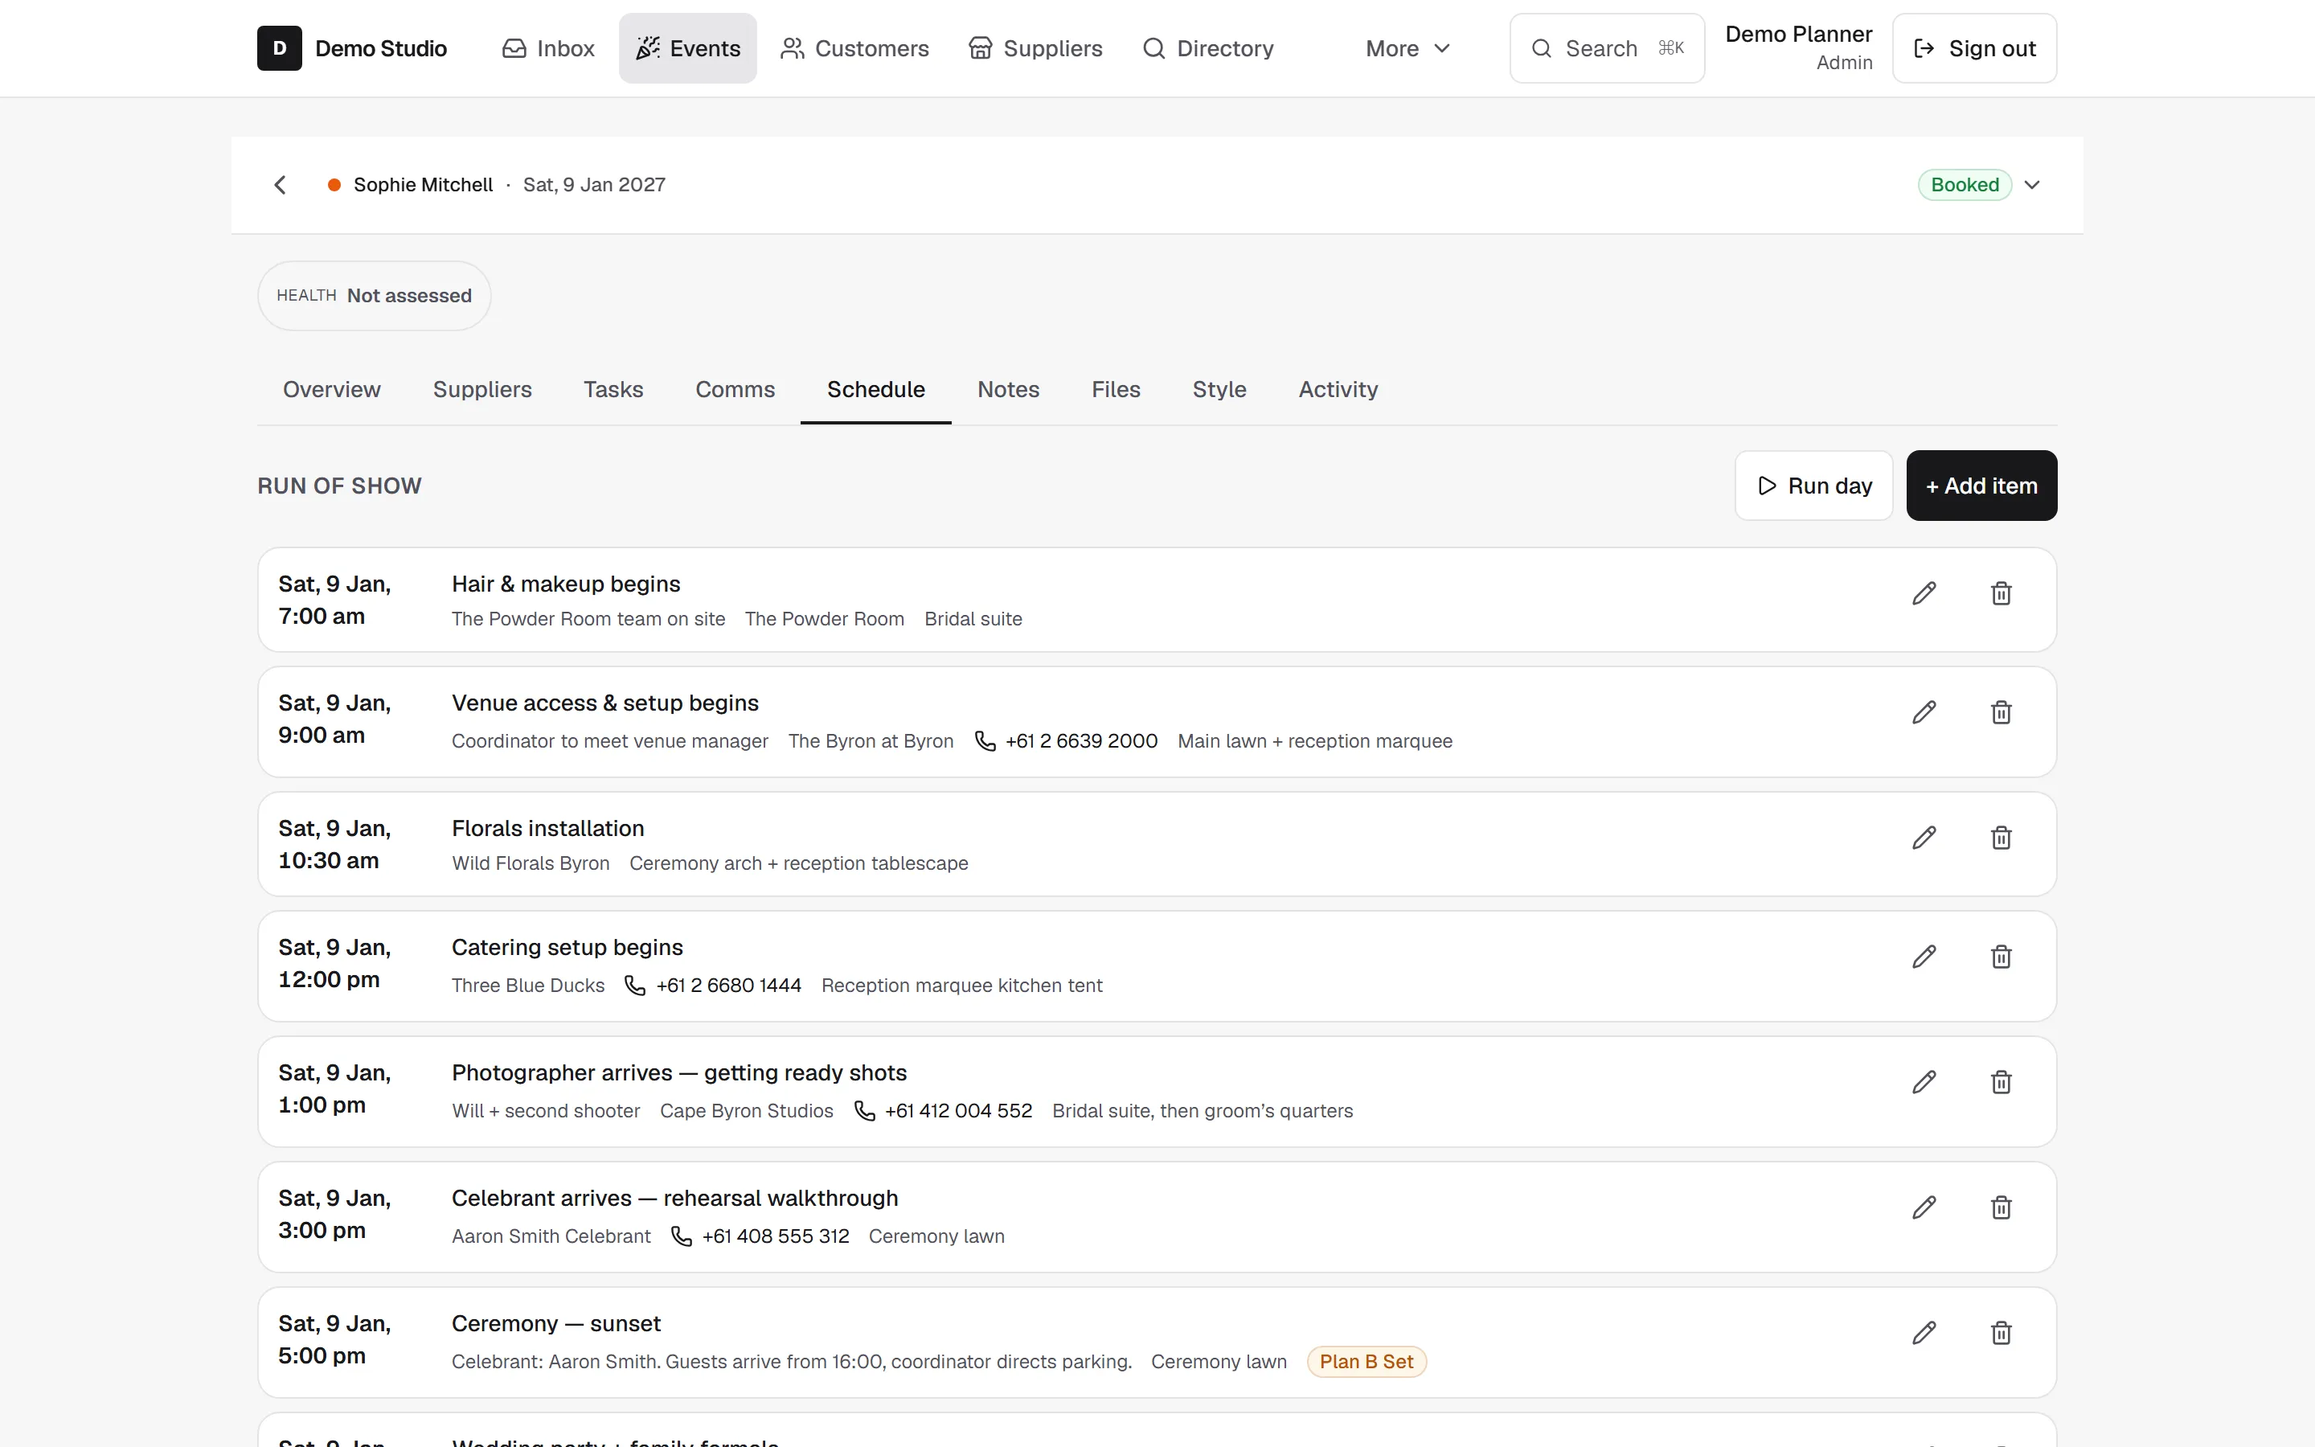The width and height of the screenshot is (2315, 1447).
Task: Expand the Booked status dropdown chevron
Action: tap(2032, 185)
